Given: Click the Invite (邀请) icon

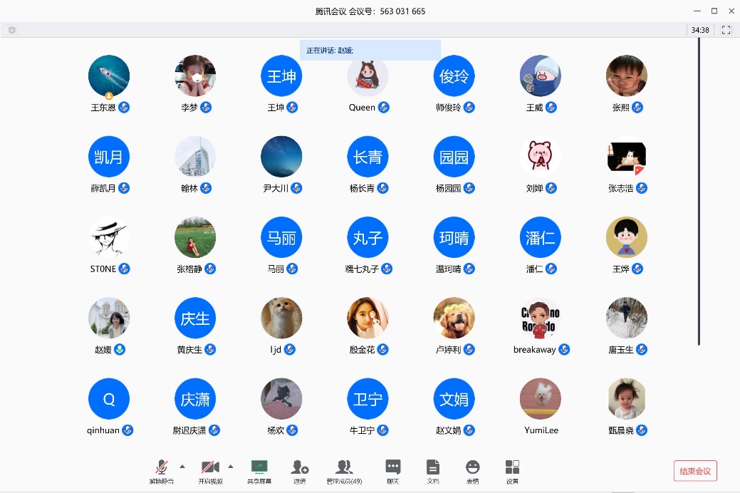Looking at the screenshot, I should (x=300, y=472).
